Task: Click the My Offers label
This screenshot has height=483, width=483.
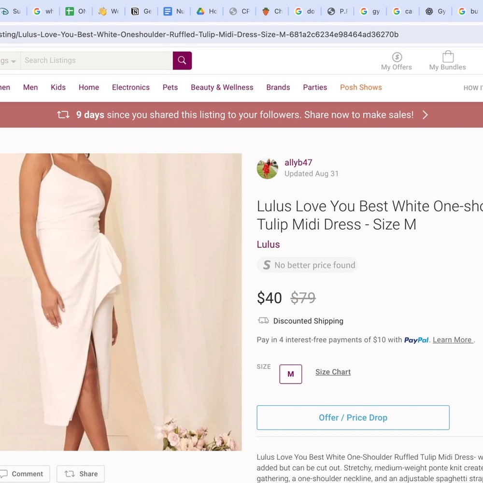Action: coord(397,67)
